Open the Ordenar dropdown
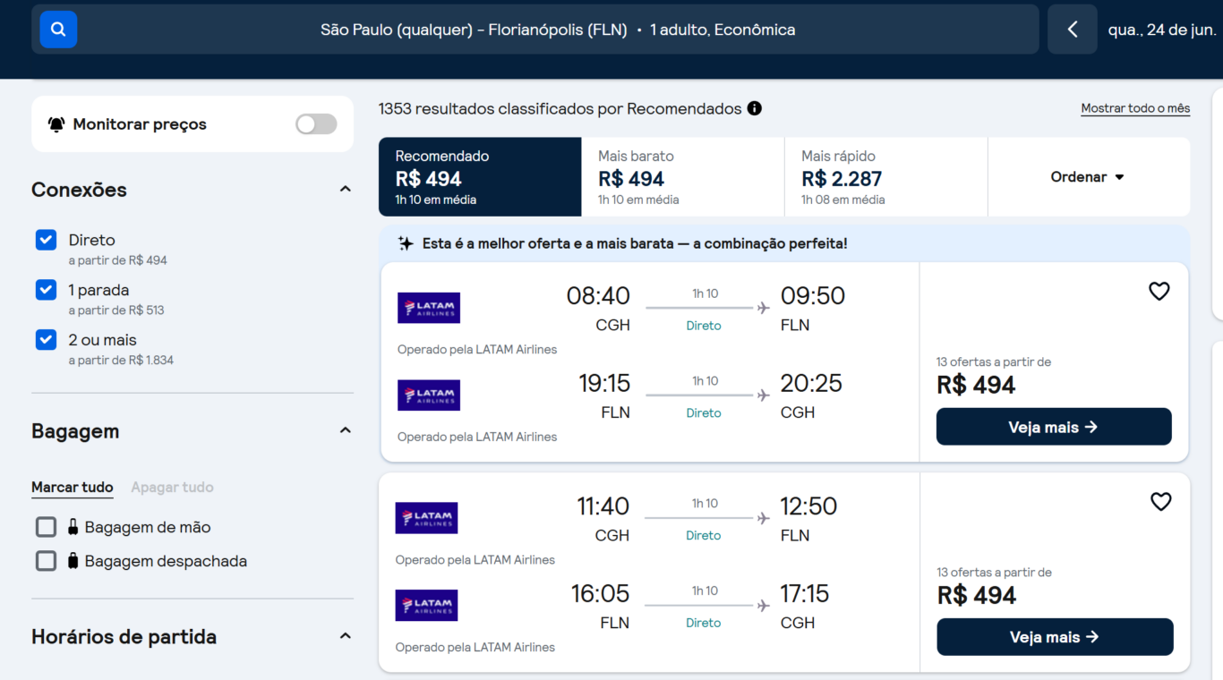Viewport: 1223px width, 680px height. [x=1088, y=176]
